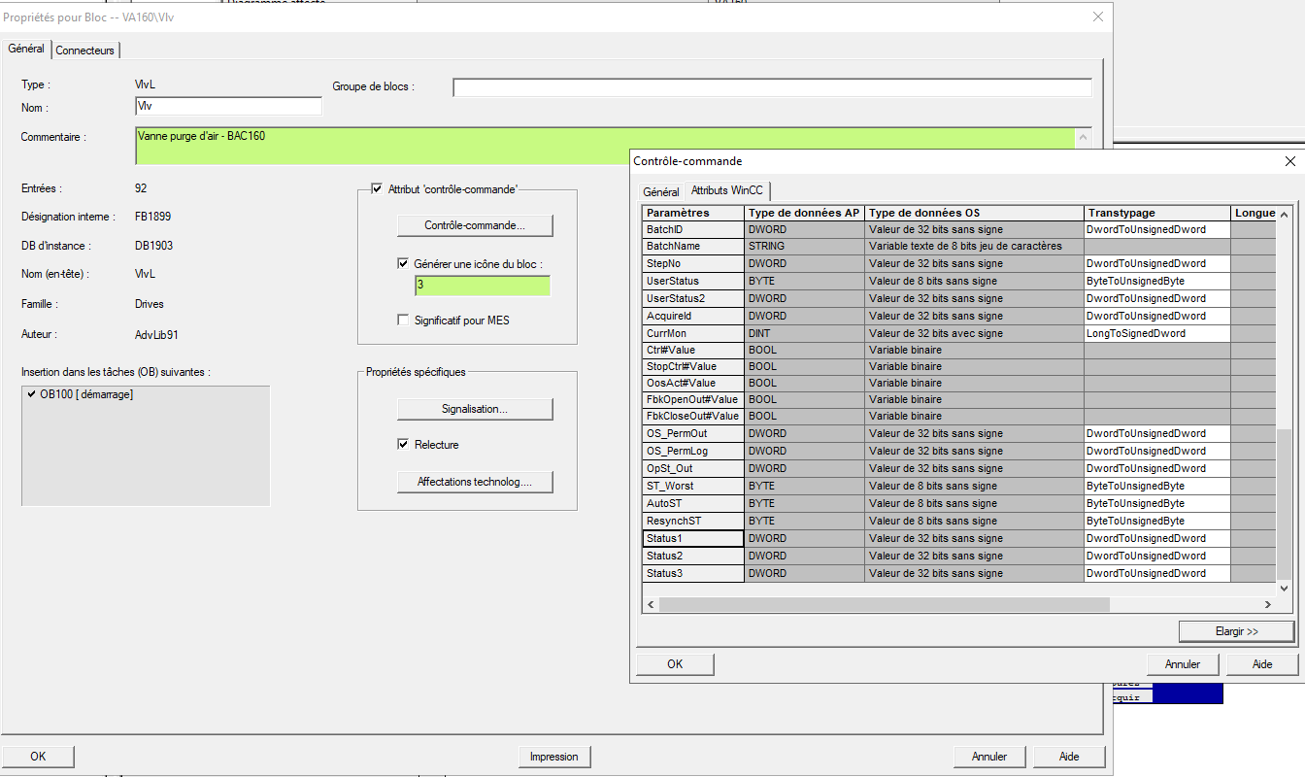Image resolution: width=1305 pixels, height=777 pixels.
Task: Select the Attributs WinCC tab
Action: point(726,190)
